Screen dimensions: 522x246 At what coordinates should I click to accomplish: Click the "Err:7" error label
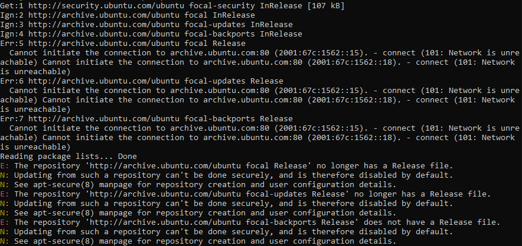click(x=12, y=119)
